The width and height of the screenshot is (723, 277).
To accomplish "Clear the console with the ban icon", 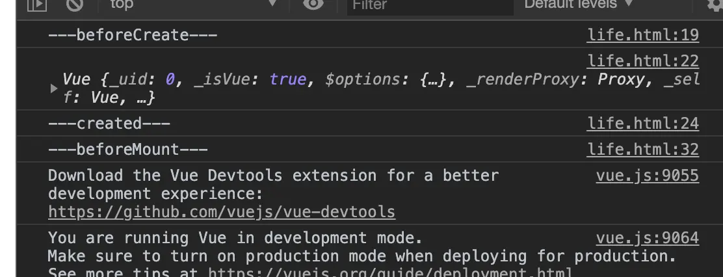I will point(75,4).
